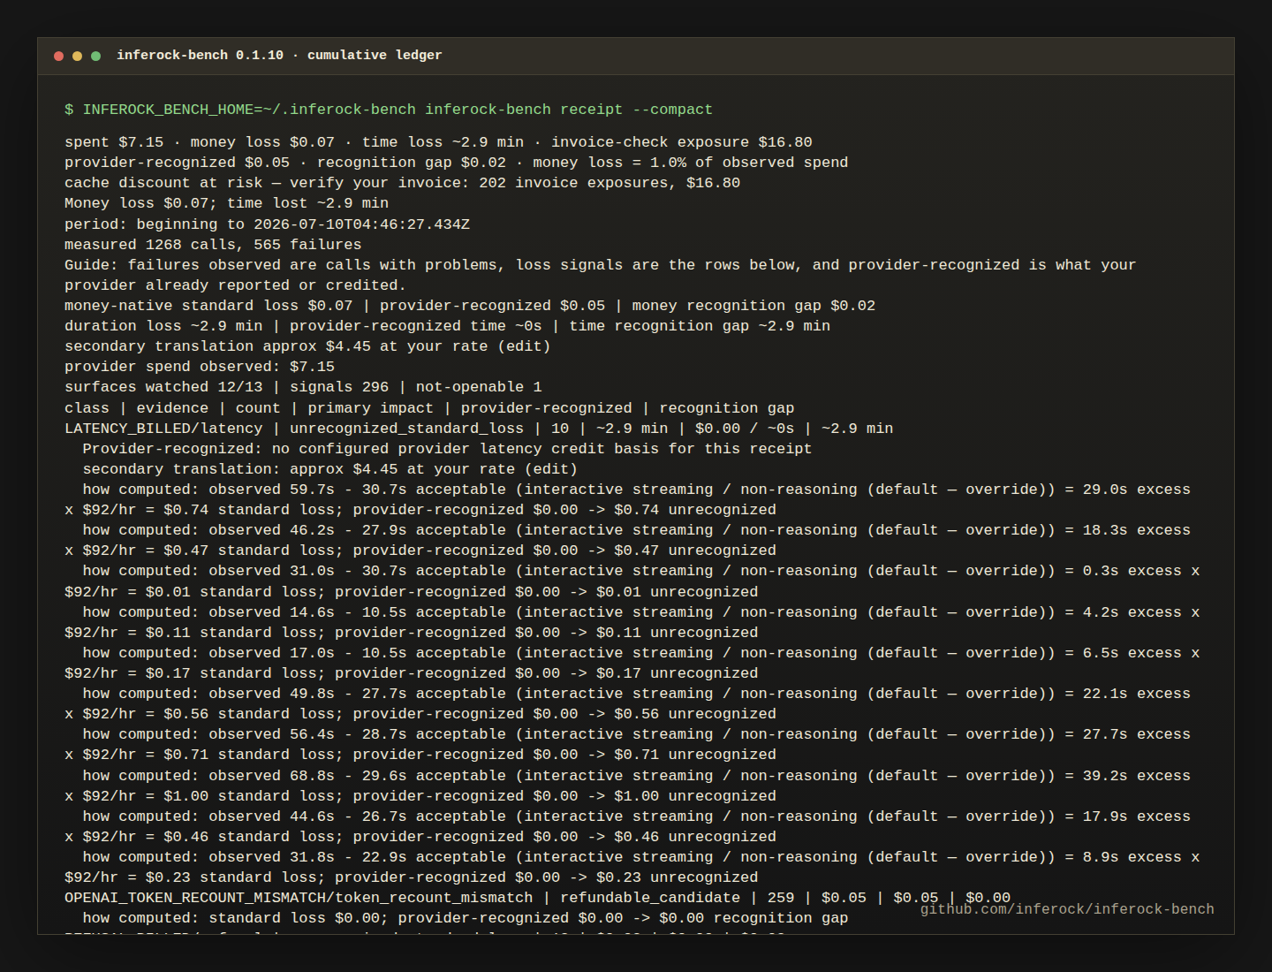Click the 'inferock-bench 0.1.10 · cumulative ledger' title
This screenshot has width=1272, height=972.
279,55
